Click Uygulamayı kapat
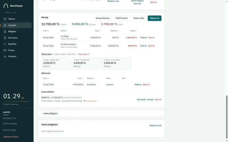Screen dimensions: 228x142 (11, 137)
